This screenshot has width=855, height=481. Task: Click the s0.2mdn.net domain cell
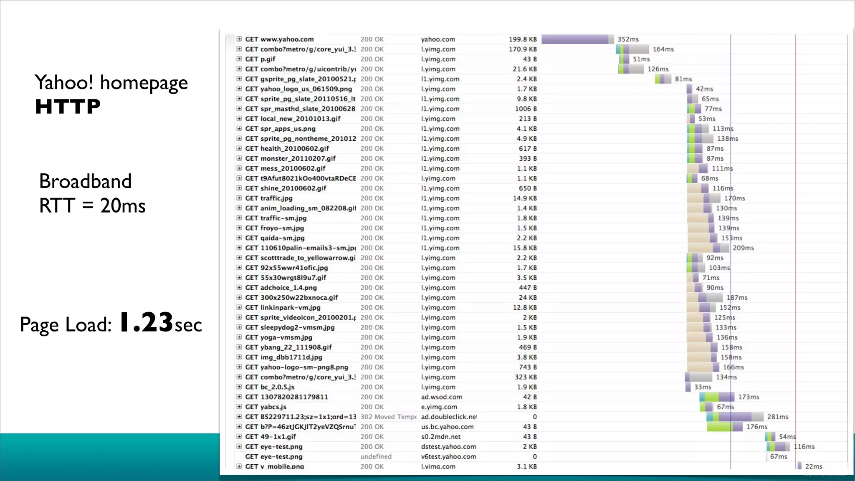click(x=440, y=437)
